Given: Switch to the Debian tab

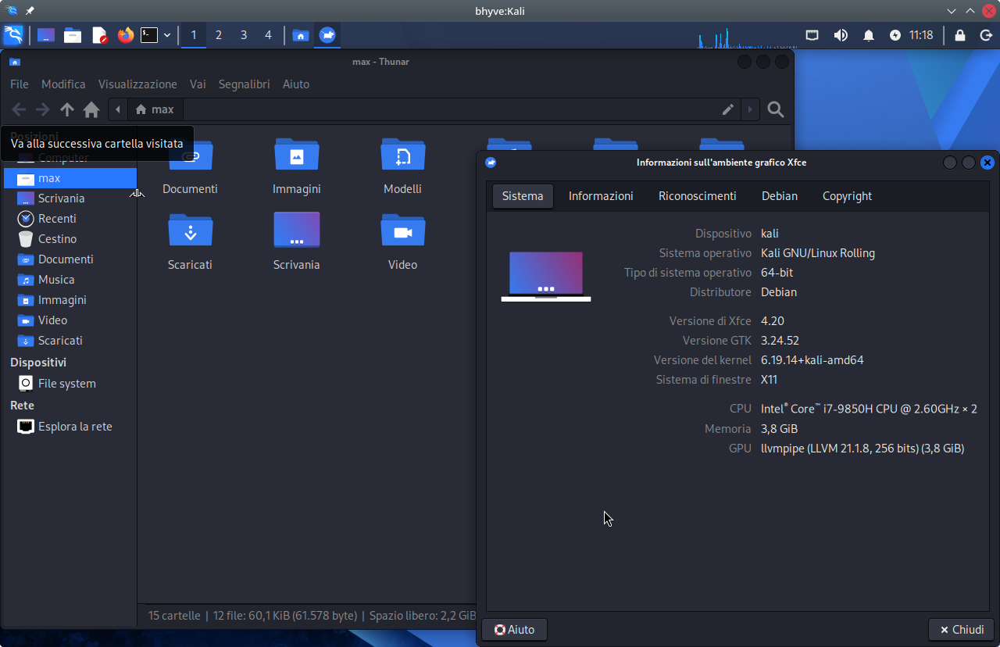Looking at the screenshot, I should 780,196.
